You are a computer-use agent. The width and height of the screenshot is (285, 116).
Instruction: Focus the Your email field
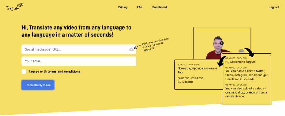click(79, 61)
